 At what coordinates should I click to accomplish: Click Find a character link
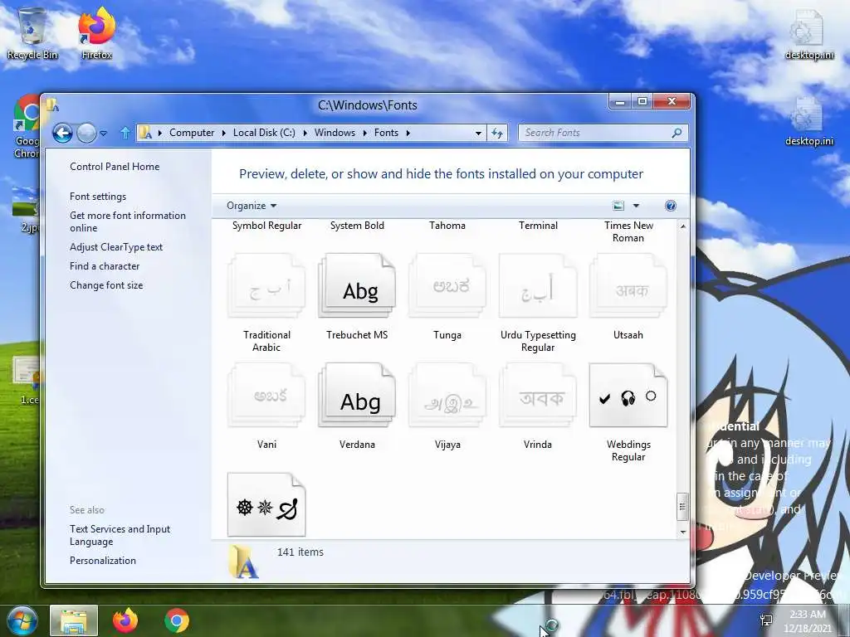[x=105, y=266]
